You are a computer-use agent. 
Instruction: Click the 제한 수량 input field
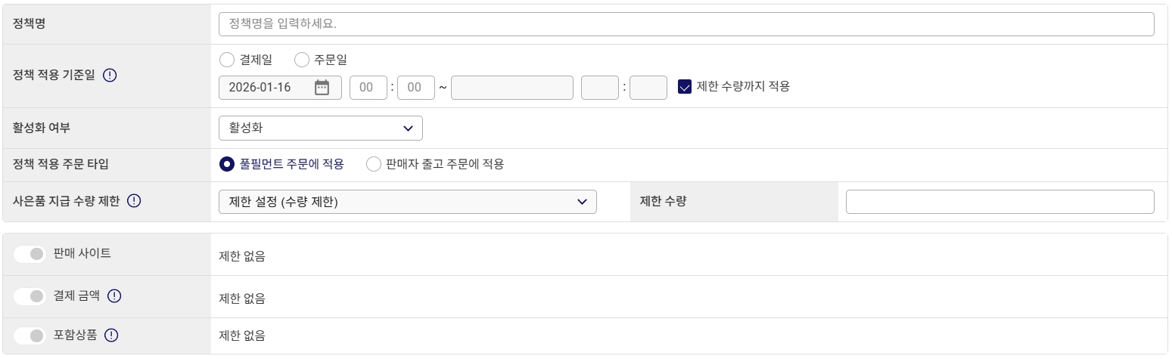click(999, 202)
